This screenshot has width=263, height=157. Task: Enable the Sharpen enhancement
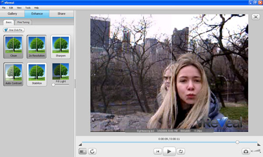tap(60, 47)
